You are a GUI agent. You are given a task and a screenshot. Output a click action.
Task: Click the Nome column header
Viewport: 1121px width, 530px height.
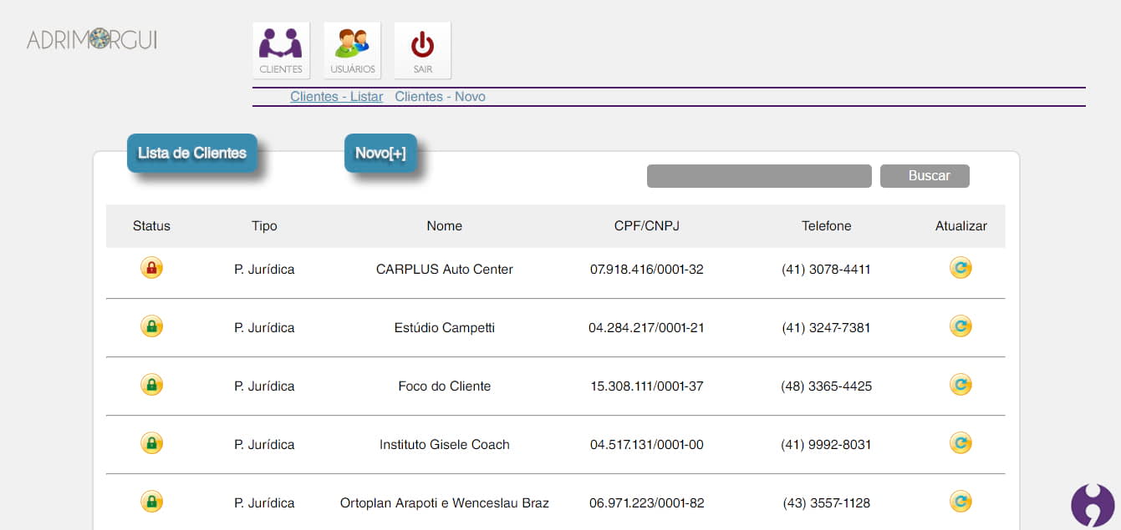444,226
